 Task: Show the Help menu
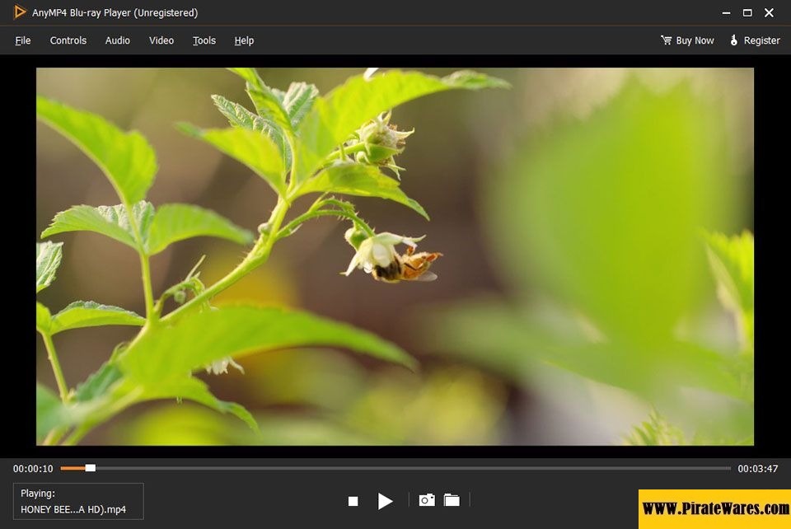coord(244,40)
